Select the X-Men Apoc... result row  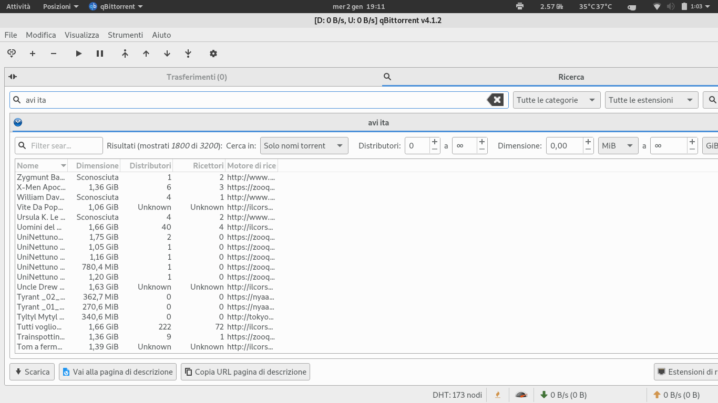[146, 187]
